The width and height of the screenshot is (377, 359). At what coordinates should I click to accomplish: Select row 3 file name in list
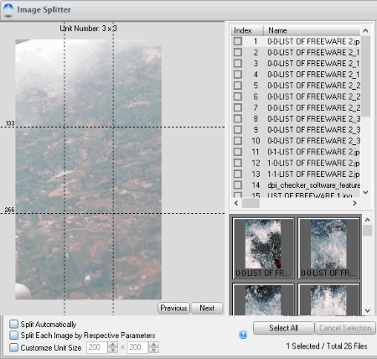pyautogui.click(x=313, y=64)
